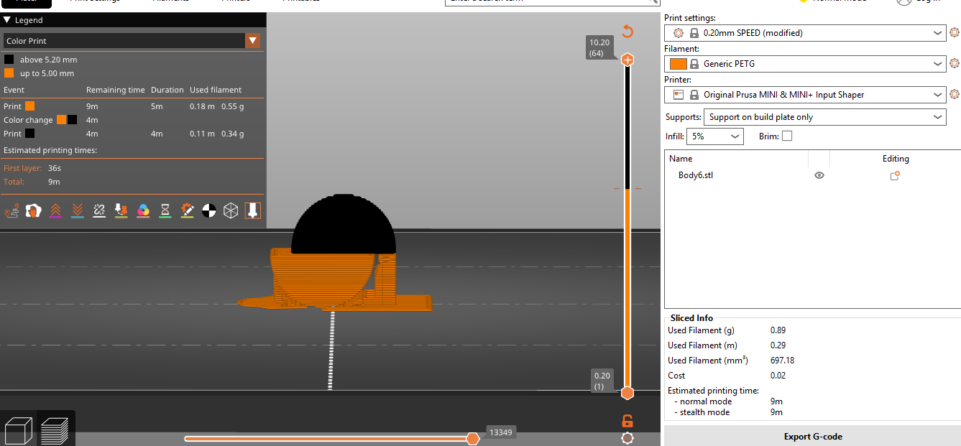Viewport: 961px width, 446px height.
Task: Click the lock icon below vertical slider
Action: pyautogui.click(x=627, y=422)
